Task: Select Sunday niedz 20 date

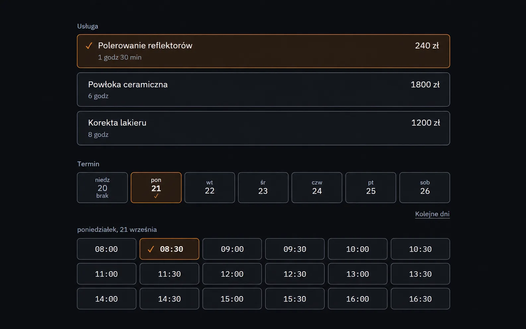Action: point(102,187)
